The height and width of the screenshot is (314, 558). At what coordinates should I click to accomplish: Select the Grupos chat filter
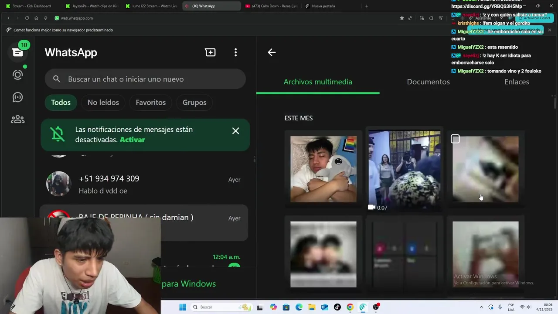194,102
